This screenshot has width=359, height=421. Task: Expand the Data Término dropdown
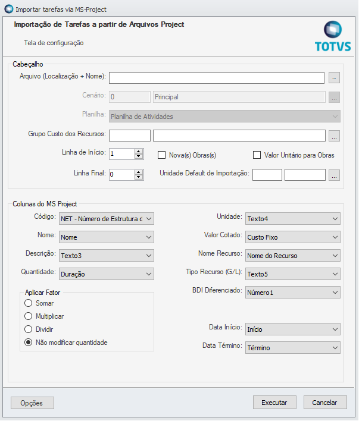pos(292,348)
